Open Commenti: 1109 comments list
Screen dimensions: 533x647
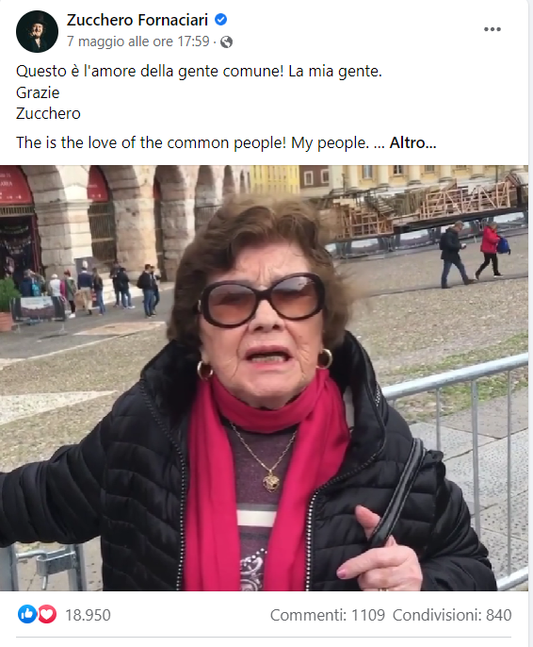[328, 615]
